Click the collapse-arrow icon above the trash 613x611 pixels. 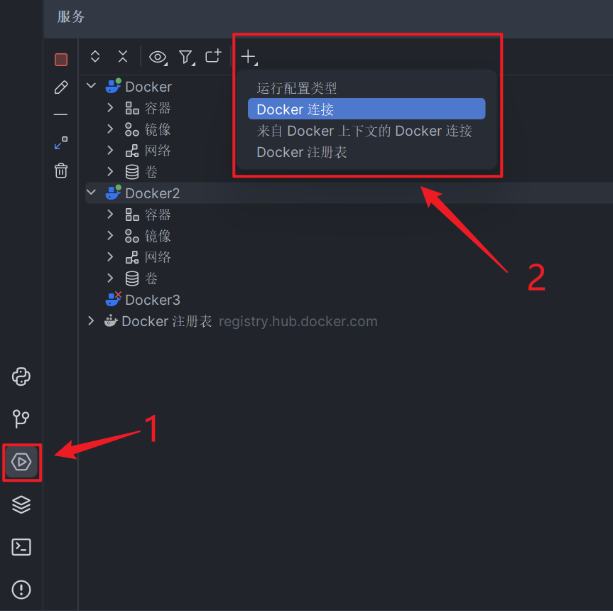(61, 143)
